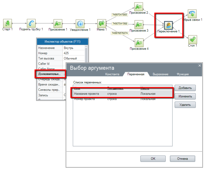Click the строка cell of Номер проекта
Screen dimensions: 210x170
[112, 99]
